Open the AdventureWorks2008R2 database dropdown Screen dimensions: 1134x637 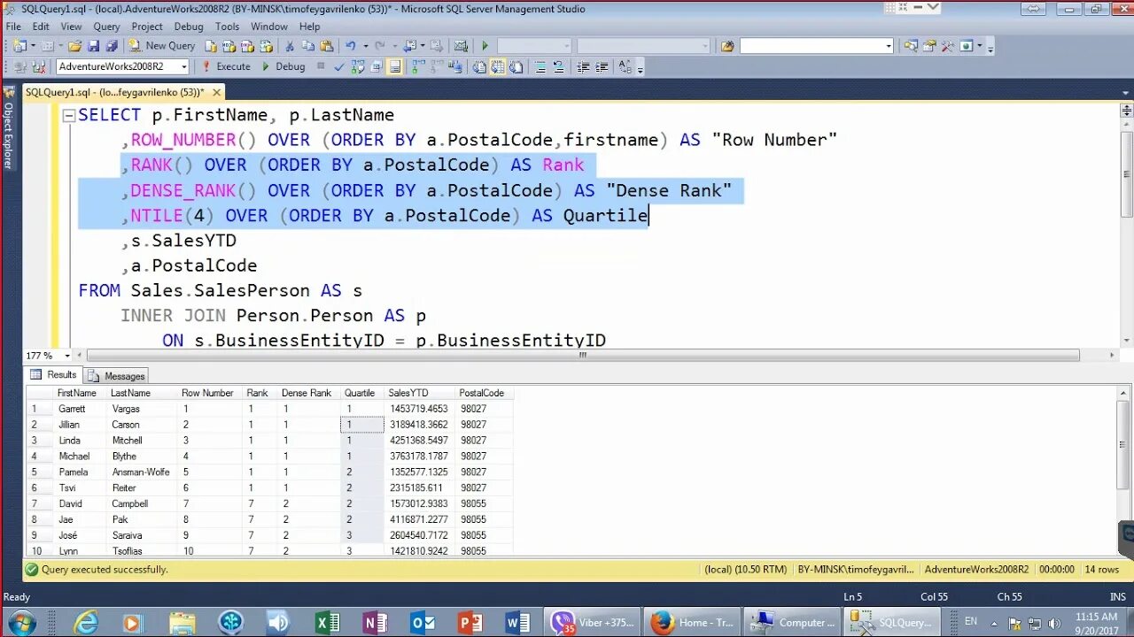click(x=182, y=66)
